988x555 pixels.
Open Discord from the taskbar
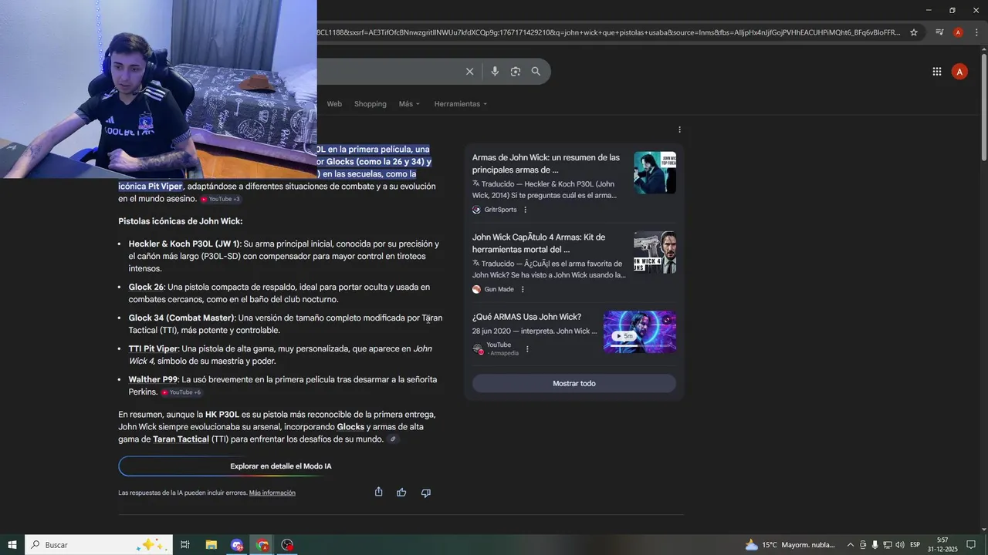(237, 545)
